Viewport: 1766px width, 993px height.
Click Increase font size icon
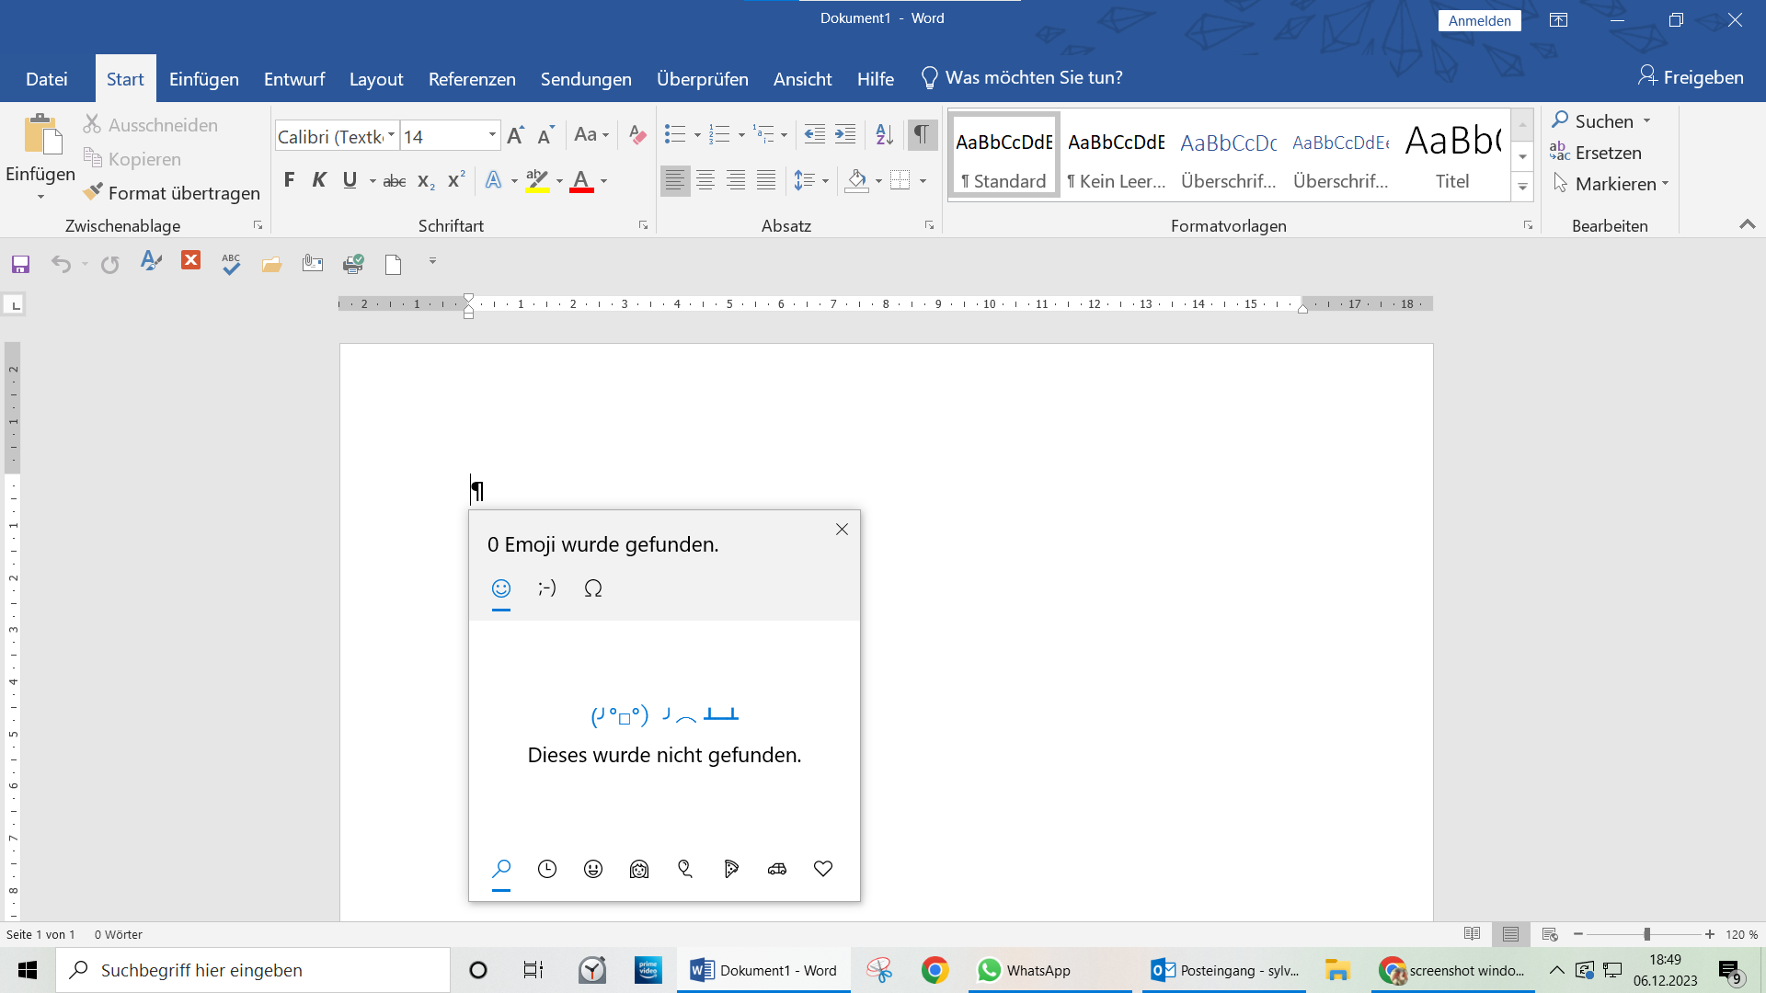[516, 136]
